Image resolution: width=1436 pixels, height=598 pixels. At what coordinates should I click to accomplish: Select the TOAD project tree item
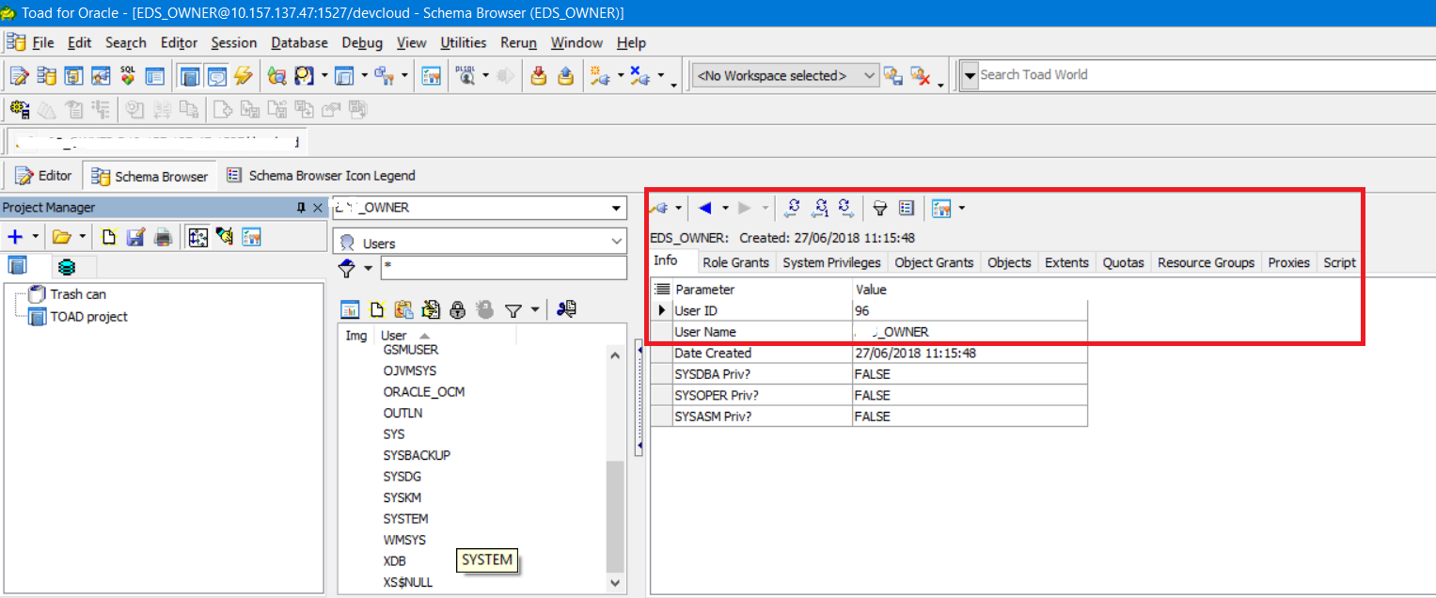click(x=89, y=317)
